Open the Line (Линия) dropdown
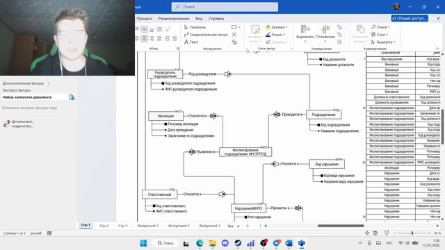 275,35
